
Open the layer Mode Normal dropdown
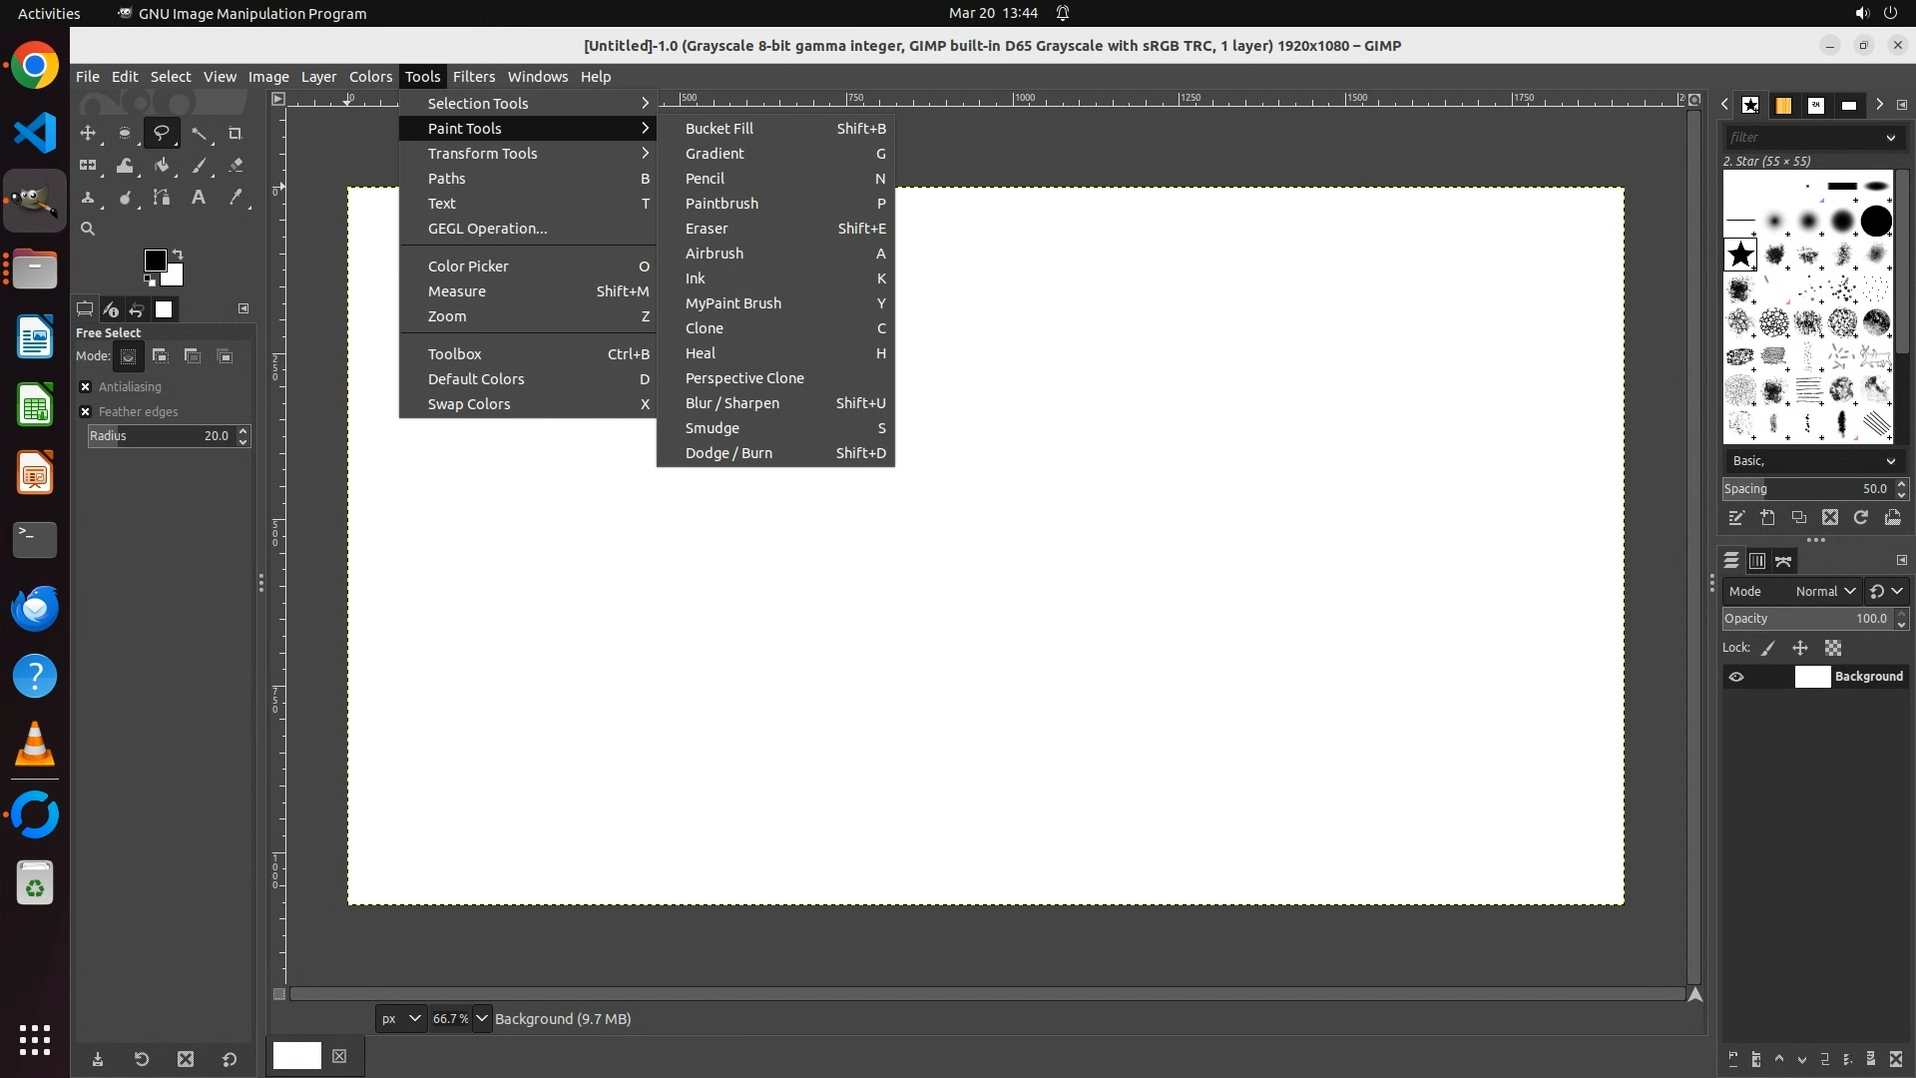1824,591
